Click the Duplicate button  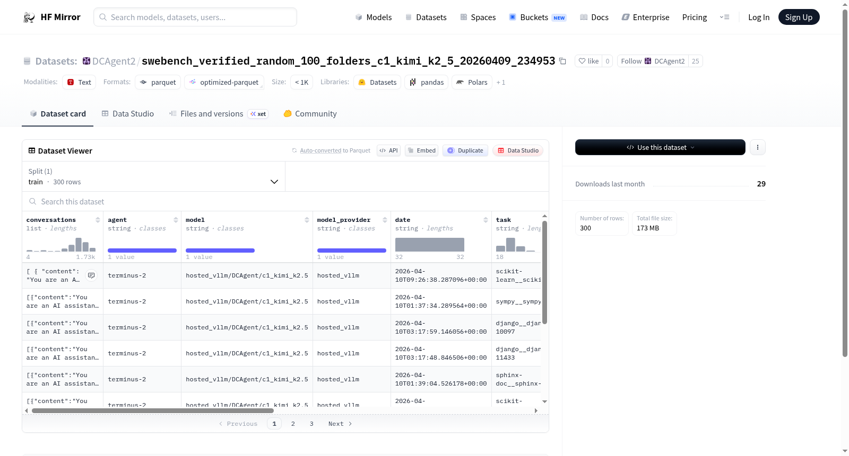point(465,150)
